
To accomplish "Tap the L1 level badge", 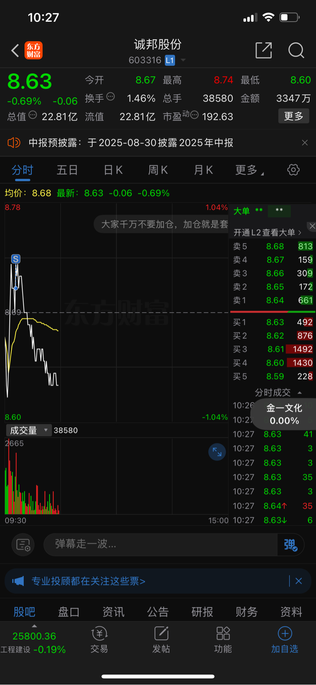I will (x=170, y=60).
